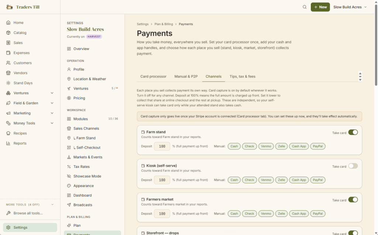Open the Dashboard settings link
The width and height of the screenshot is (378, 235).
coord(92,195)
